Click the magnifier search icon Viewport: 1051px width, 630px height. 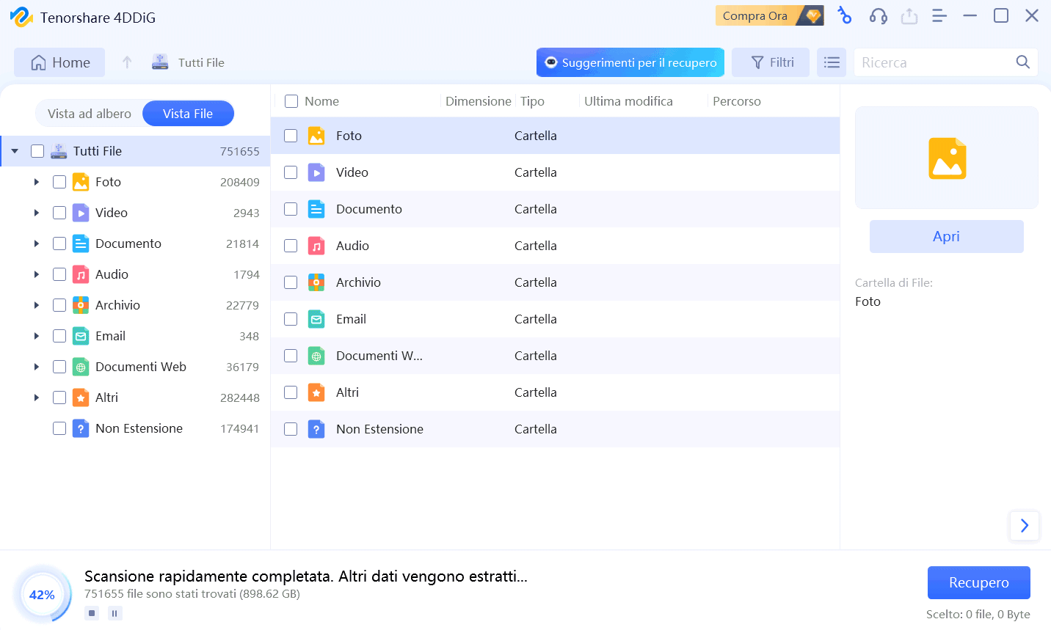click(x=1022, y=62)
